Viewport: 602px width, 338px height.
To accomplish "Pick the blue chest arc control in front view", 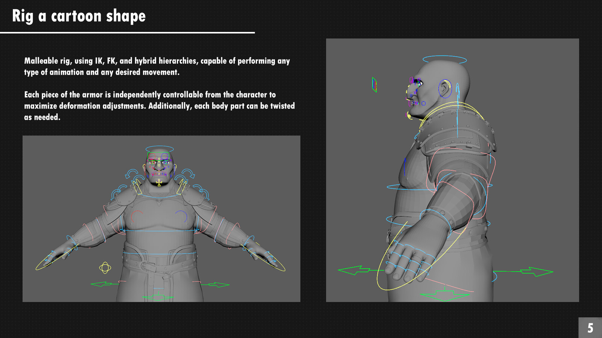I will tap(182, 216).
